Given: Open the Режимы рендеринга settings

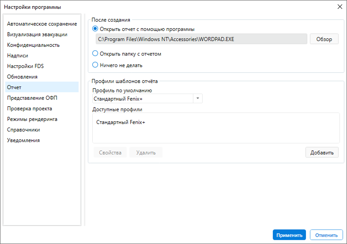Looking at the screenshot, I should pyautogui.click(x=42, y=119).
